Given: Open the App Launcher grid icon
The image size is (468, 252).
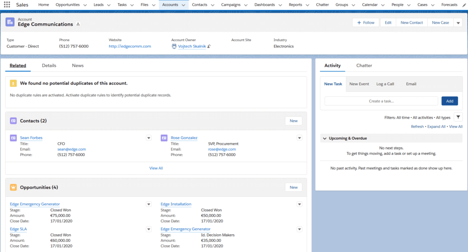Looking at the screenshot, I should (7, 5).
